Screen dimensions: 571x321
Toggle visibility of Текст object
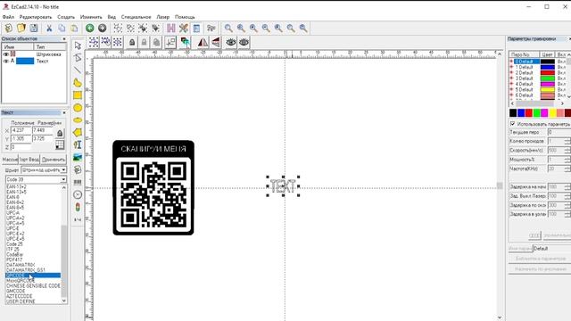pyautogui.click(x=6, y=62)
